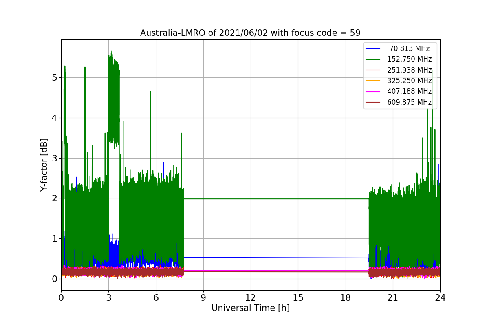This screenshot has height=326, width=489.
Task: Click the green line swatch in legend
Action: point(373,59)
